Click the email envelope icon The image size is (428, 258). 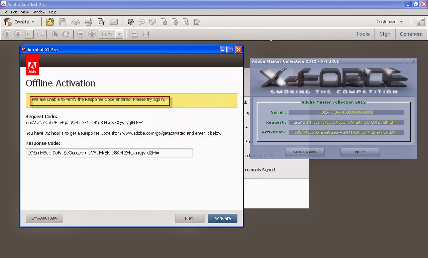[x=114, y=22]
